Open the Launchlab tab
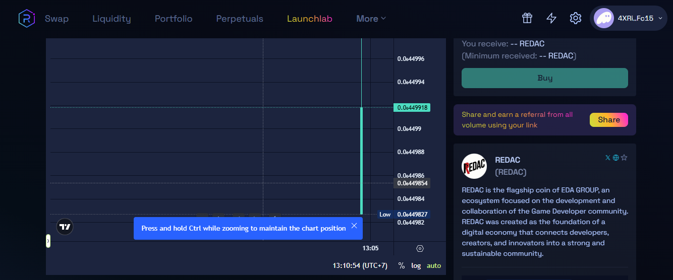This screenshot has width=673, height=280. pyautogui.click(x=310, y=19)
